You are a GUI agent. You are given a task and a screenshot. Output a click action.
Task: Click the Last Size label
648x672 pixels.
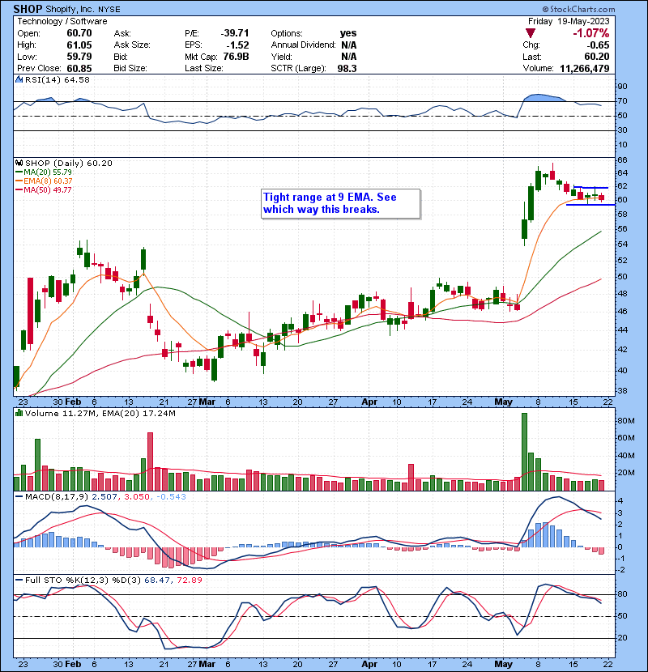click(203, 68)
